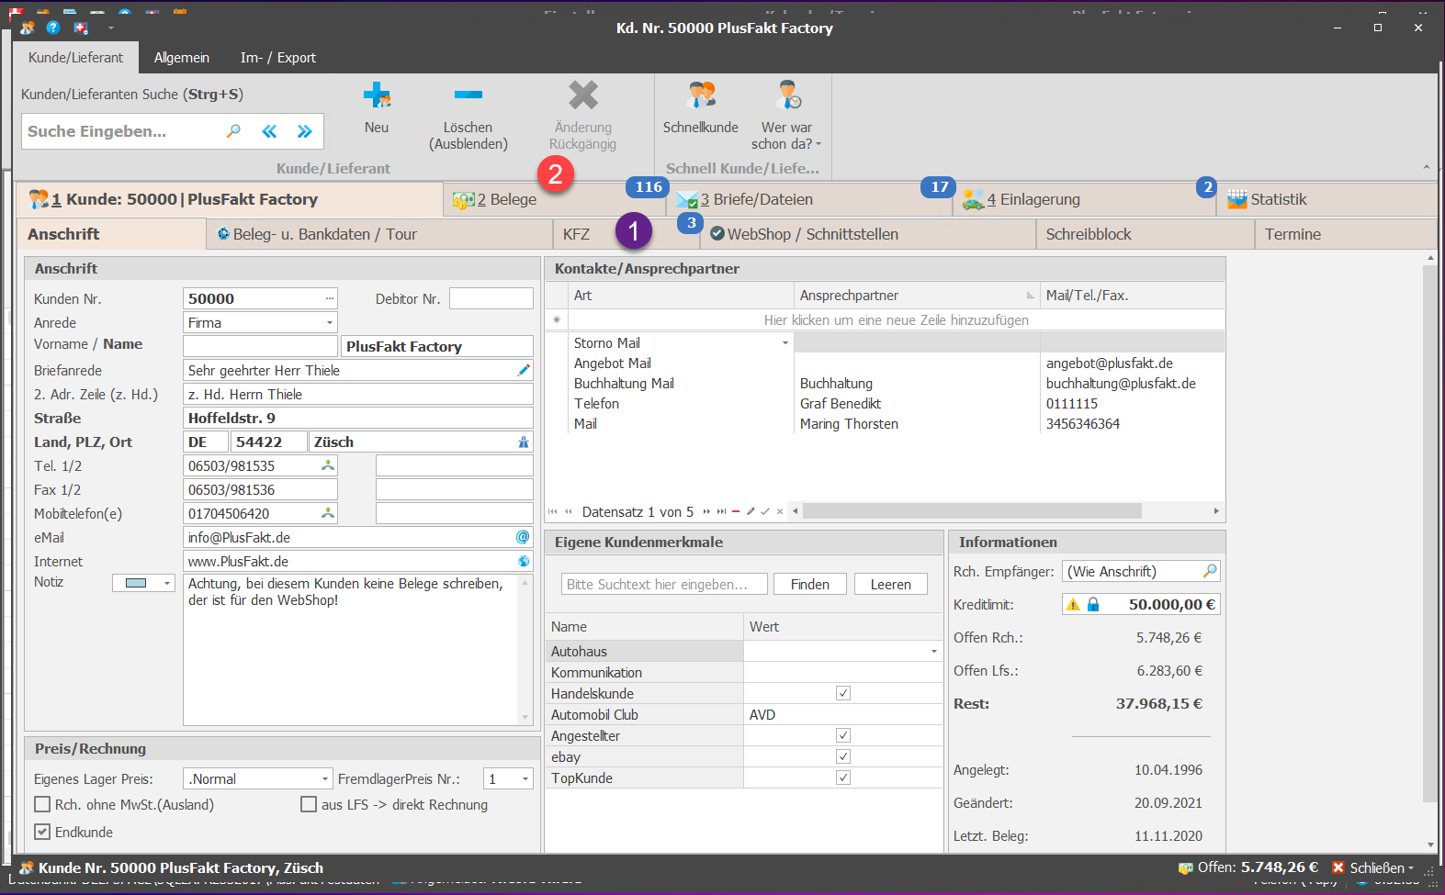Click the Löschen (Ausblenden) minus icon
Screen dimensions: 1445x895
[x=468, y=95]
